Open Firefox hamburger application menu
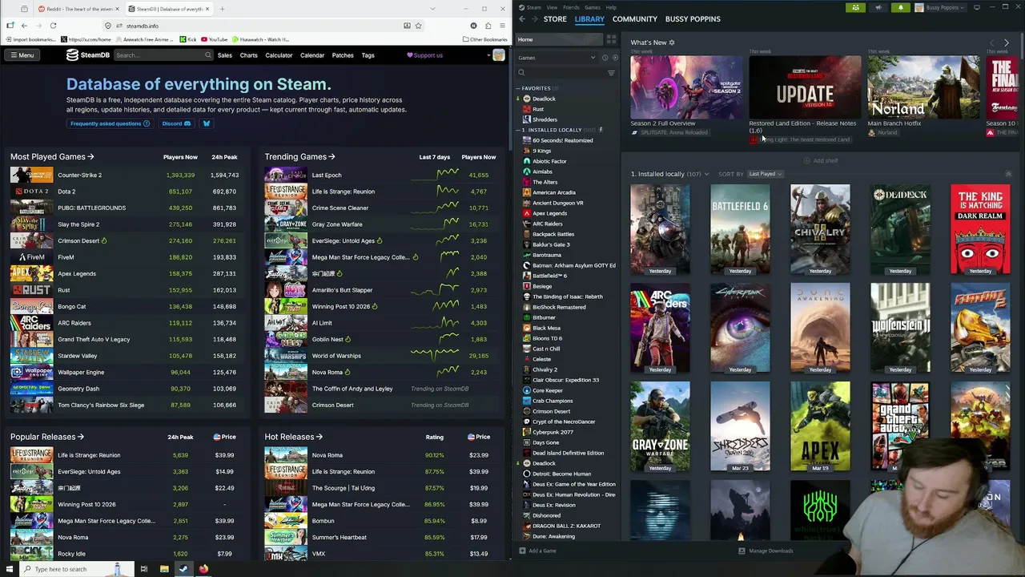1025x577 pixels. [x=502, y=26]
